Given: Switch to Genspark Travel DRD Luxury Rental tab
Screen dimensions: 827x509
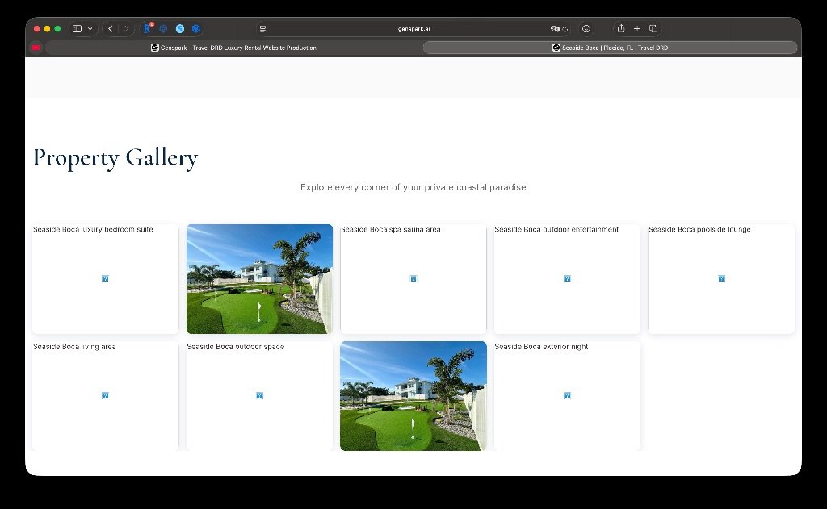Looking at the screenshot, I should click(x=233, y=48).
